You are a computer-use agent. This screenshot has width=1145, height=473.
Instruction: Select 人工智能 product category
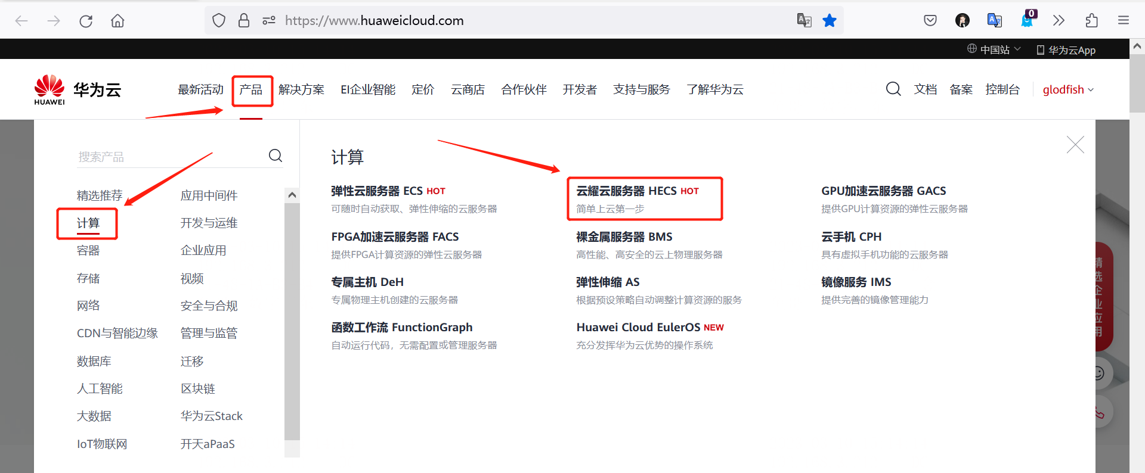[x=100, y=388]
